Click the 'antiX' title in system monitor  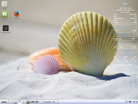pos(125,4)
